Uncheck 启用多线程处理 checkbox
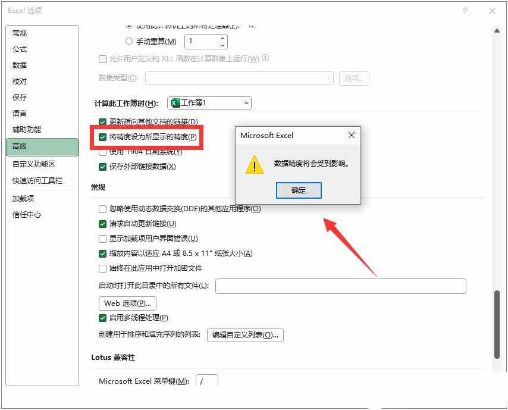508x410 pixels. [102, 318]
